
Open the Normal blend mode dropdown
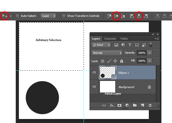107,53
